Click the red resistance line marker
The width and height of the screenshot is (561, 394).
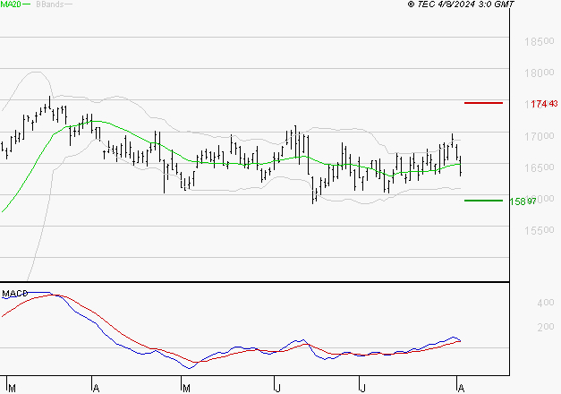point(483,103)
